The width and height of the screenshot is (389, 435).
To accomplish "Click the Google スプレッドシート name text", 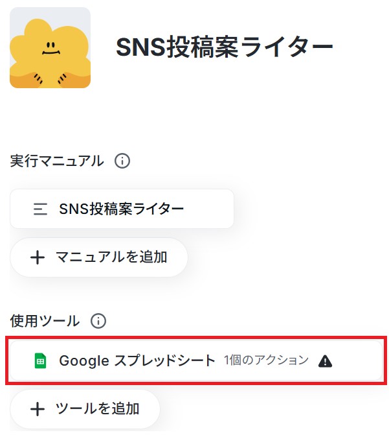I will click(x=137, y=360).
